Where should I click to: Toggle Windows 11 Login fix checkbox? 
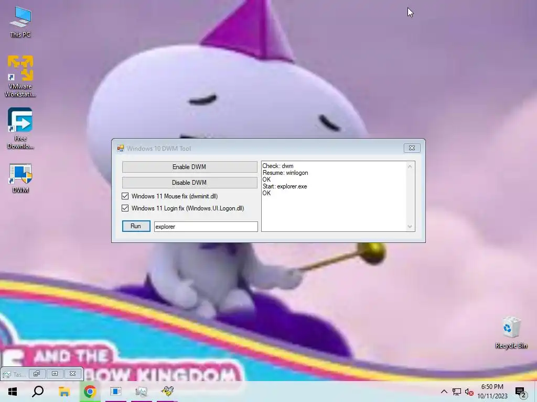pyautogui.click(x=125, y=208)
